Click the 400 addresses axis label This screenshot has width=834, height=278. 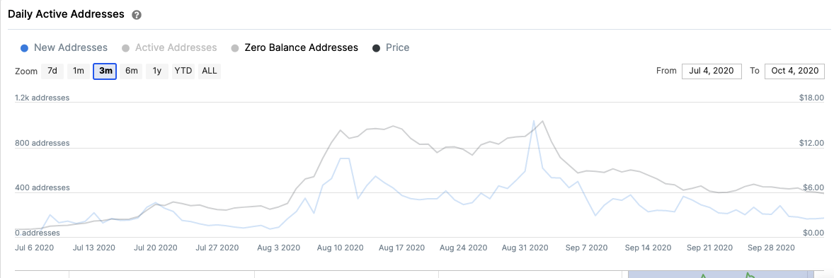[x=42, y=188]
